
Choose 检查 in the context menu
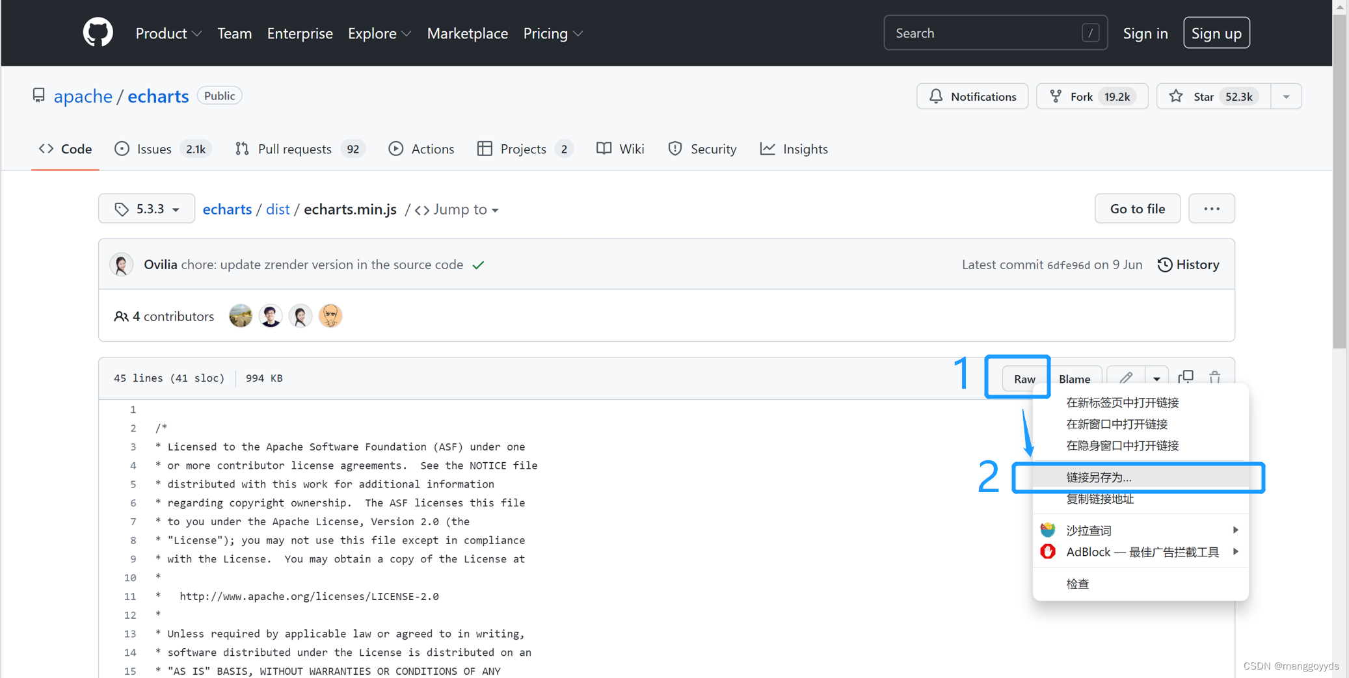[1140, 584]
